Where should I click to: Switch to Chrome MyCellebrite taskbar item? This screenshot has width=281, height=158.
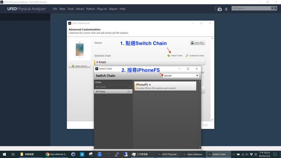click(56, 154)
